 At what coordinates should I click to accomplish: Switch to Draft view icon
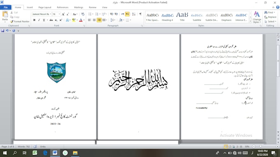tap(241, 146)
